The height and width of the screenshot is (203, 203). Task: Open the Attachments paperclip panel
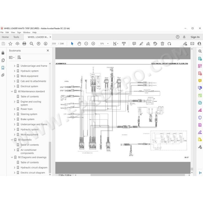pos(3,75)
